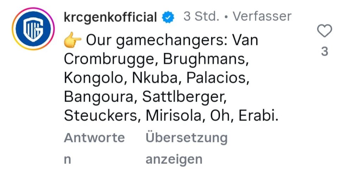352x173 pixels.
Task: Like the comment with the heart icon
Action: click(325, 32)
